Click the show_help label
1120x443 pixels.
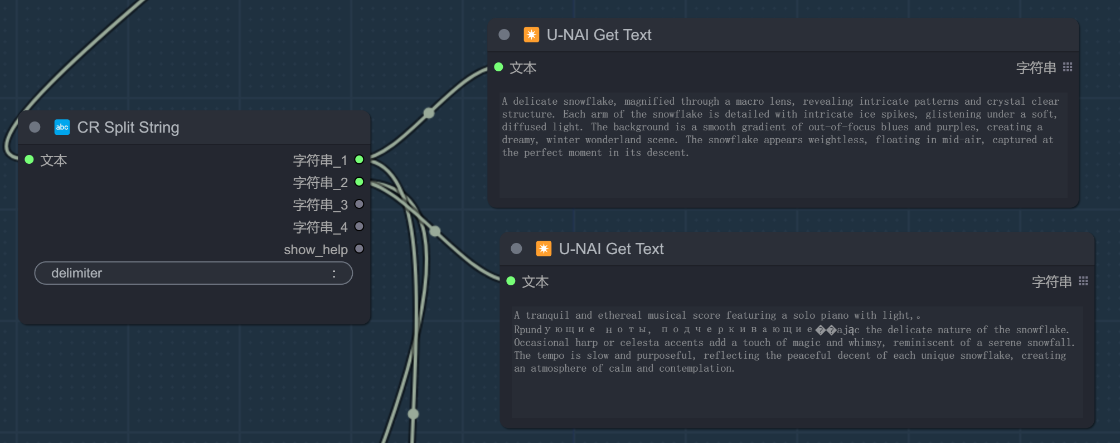(x=316, y=250)
